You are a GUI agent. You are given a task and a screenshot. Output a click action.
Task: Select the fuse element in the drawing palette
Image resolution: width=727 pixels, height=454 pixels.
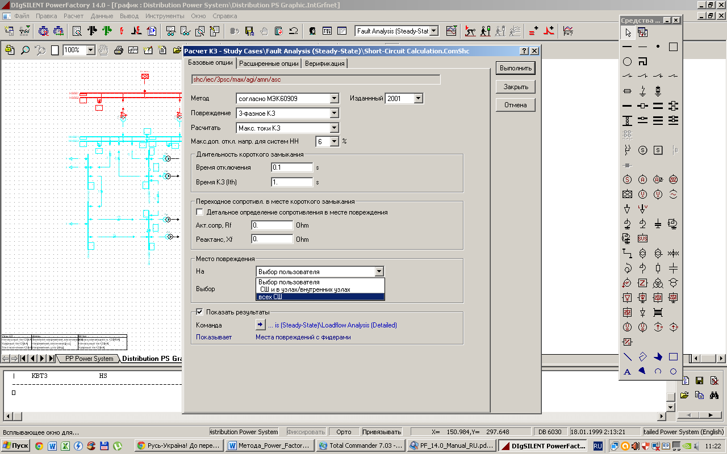point(628,91)
